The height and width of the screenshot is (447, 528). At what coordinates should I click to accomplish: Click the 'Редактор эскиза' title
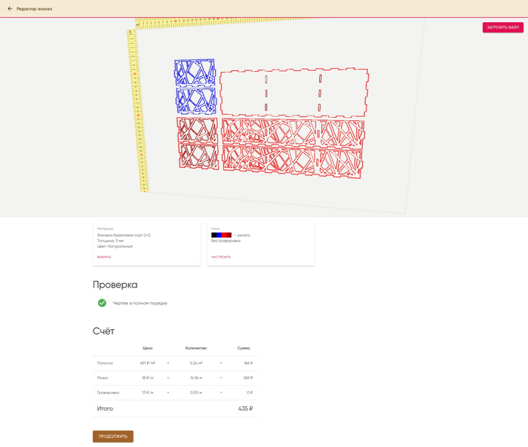pyautogui.click(x=35, y=9)
